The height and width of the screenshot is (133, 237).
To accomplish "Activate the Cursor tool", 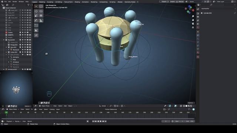I will pos(41,6).
